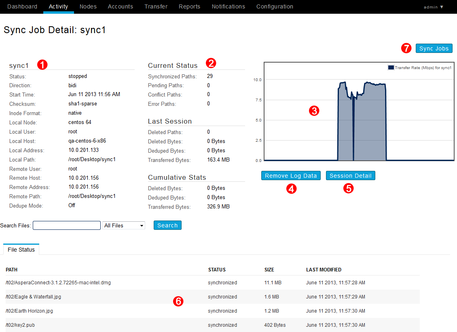Image resolution: width=457 pixels, height=332 pixels.
Task: Select the Activity tab in navigation
Action: click(58, 6)
